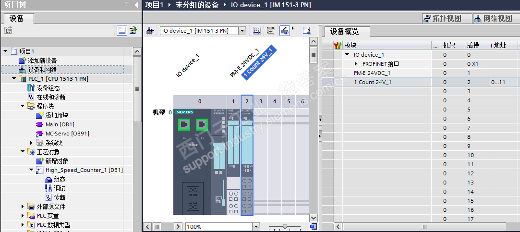The height and width of the screenshot is (232, 520).
Task: Select the 1 Count 24V module in slot 2
Action: [x=247, y=162]
